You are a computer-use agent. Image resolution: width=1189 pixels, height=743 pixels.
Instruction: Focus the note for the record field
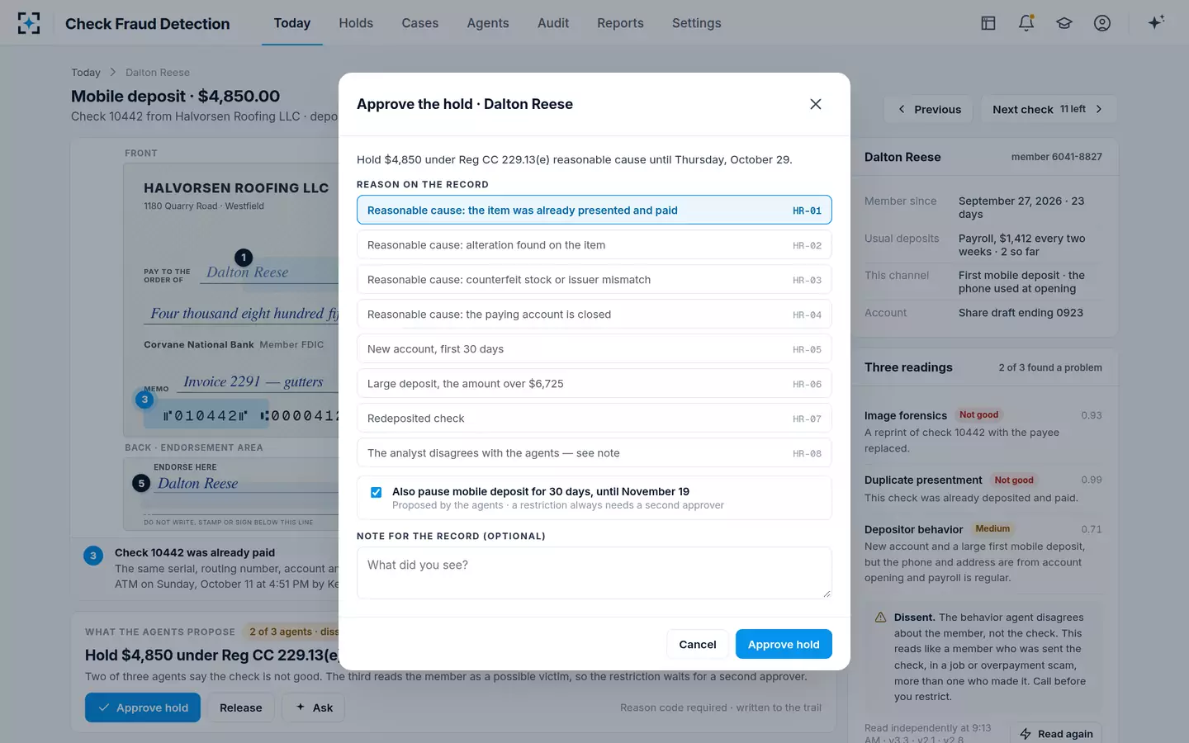594,573
